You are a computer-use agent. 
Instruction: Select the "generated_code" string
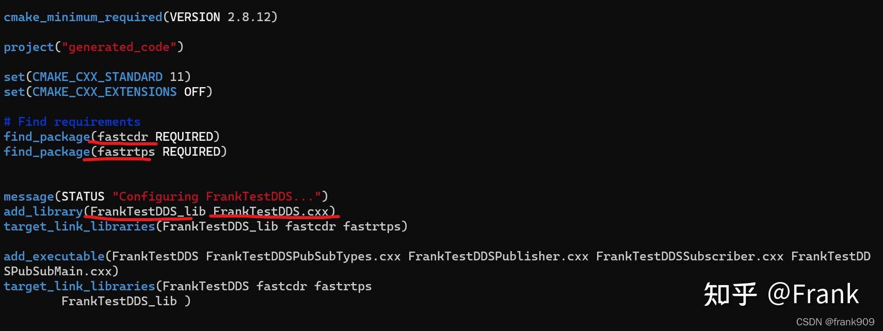(x=119, y=47)
